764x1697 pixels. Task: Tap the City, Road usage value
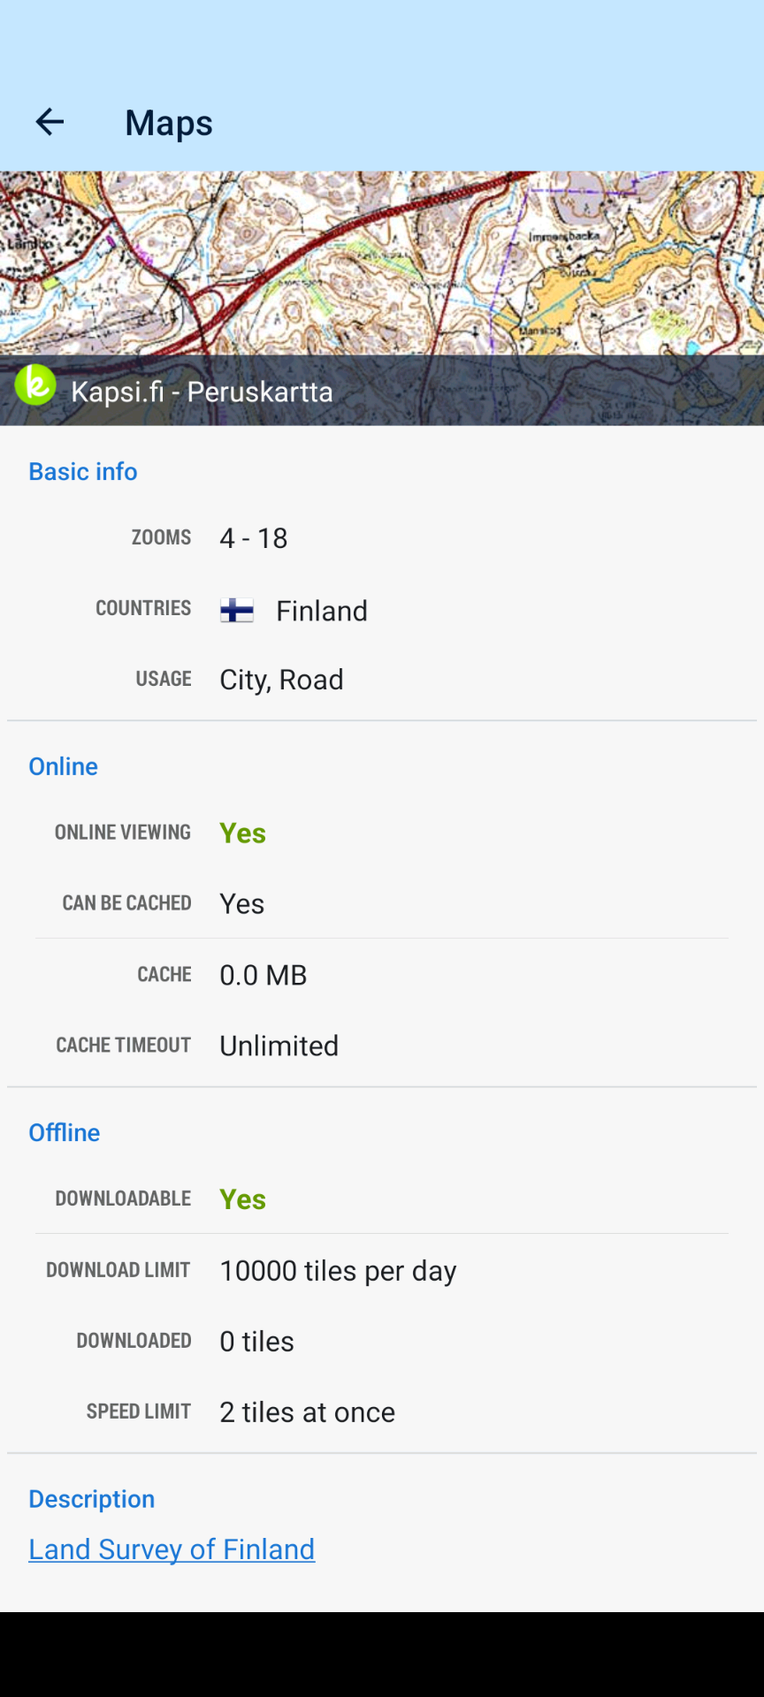coord(281,680)
